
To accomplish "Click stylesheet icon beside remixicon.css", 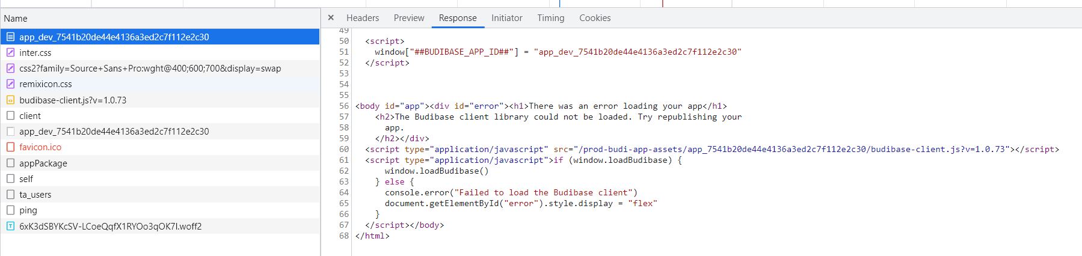I will (x=10, y=84).
